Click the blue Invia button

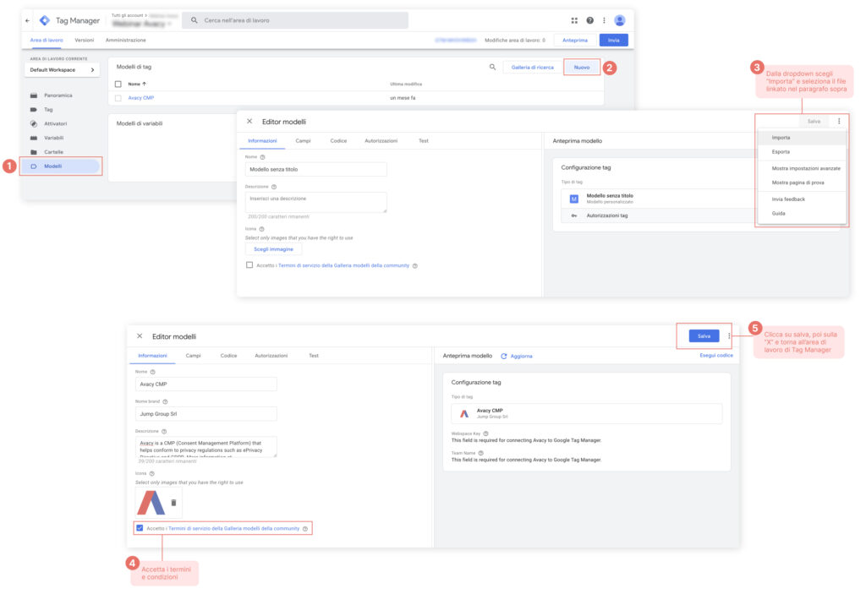tap(614, 41)
